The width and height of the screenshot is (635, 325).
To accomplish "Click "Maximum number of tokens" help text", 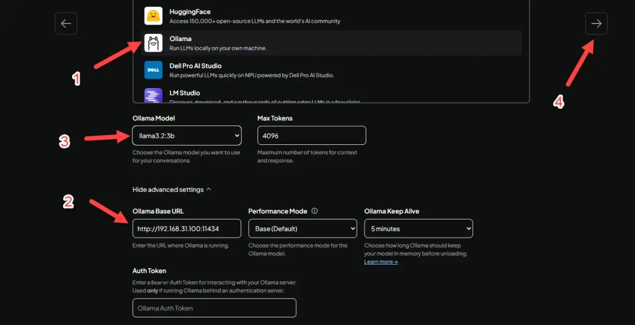I will tap(307, 157).
